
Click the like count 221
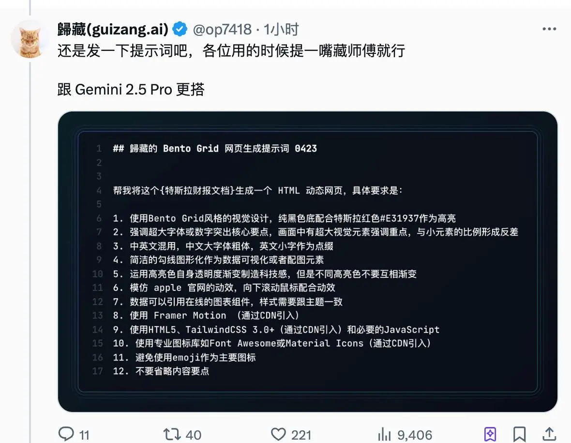pos(301,435)
